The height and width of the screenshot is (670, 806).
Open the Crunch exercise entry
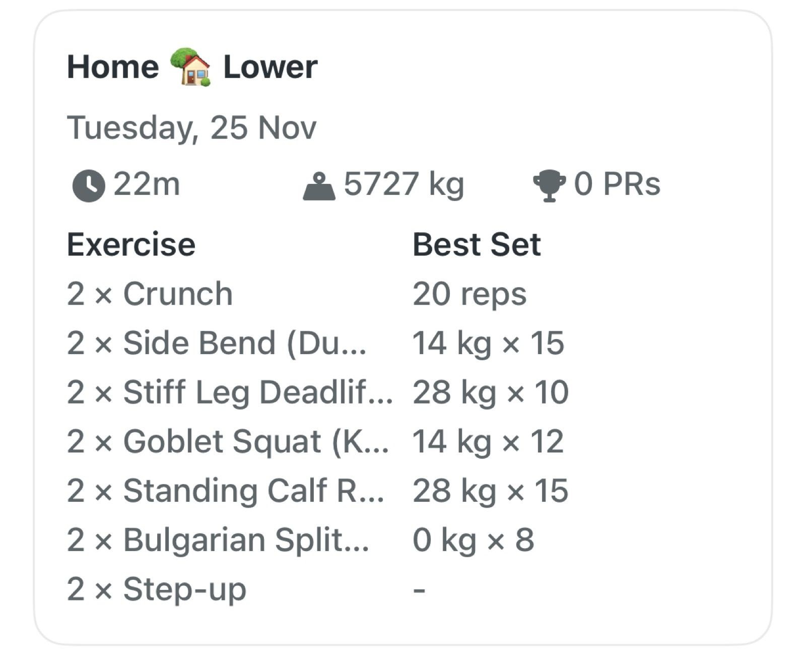click(149, 293)
